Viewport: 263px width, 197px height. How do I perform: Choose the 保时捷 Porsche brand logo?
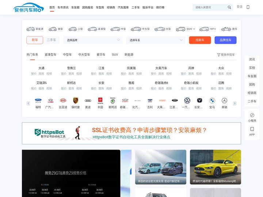(76, 101)
